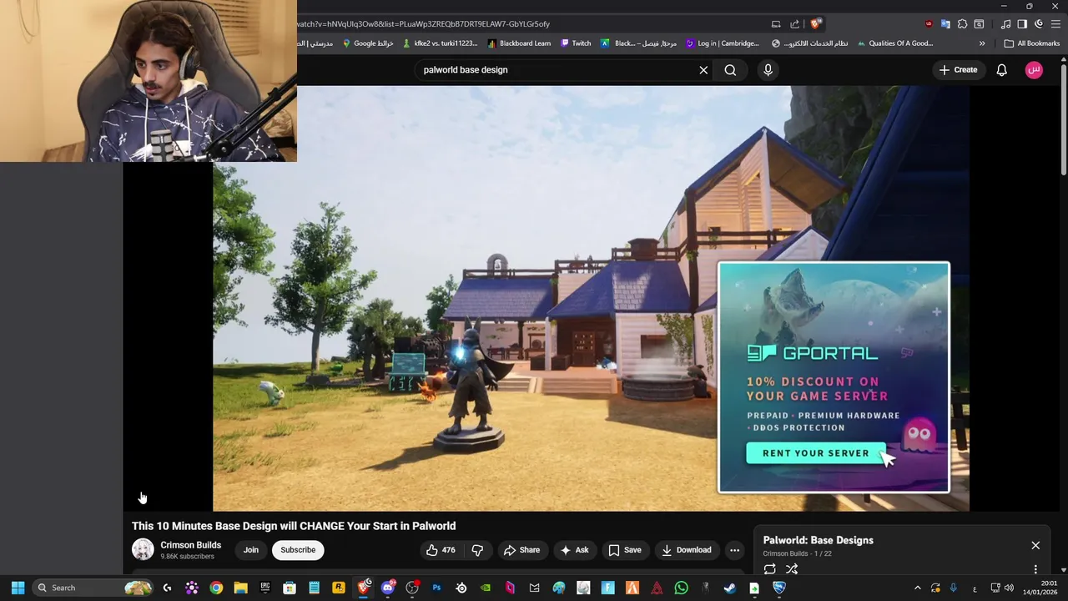Open more actions three-dot menu

coord(734,550)
